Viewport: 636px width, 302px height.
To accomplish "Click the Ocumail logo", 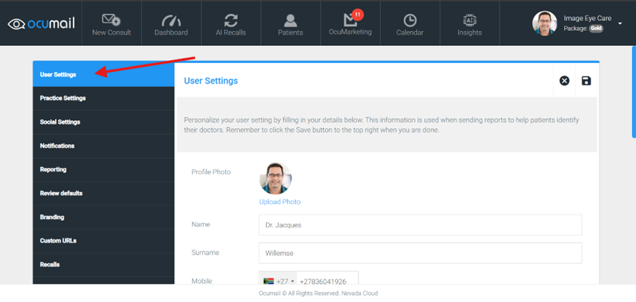I will point(41,23).
